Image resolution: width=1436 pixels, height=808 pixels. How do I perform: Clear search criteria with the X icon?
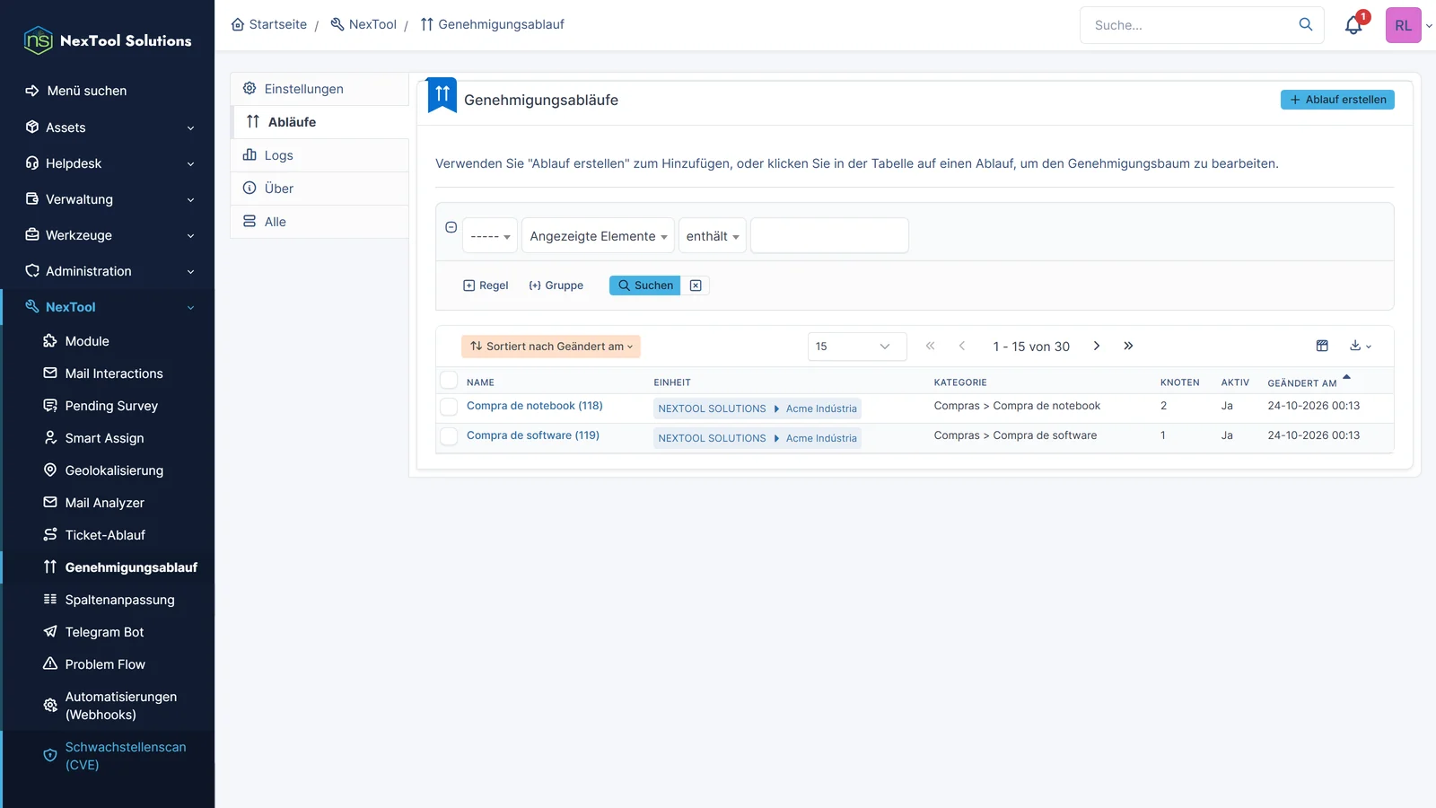[696, 285]
